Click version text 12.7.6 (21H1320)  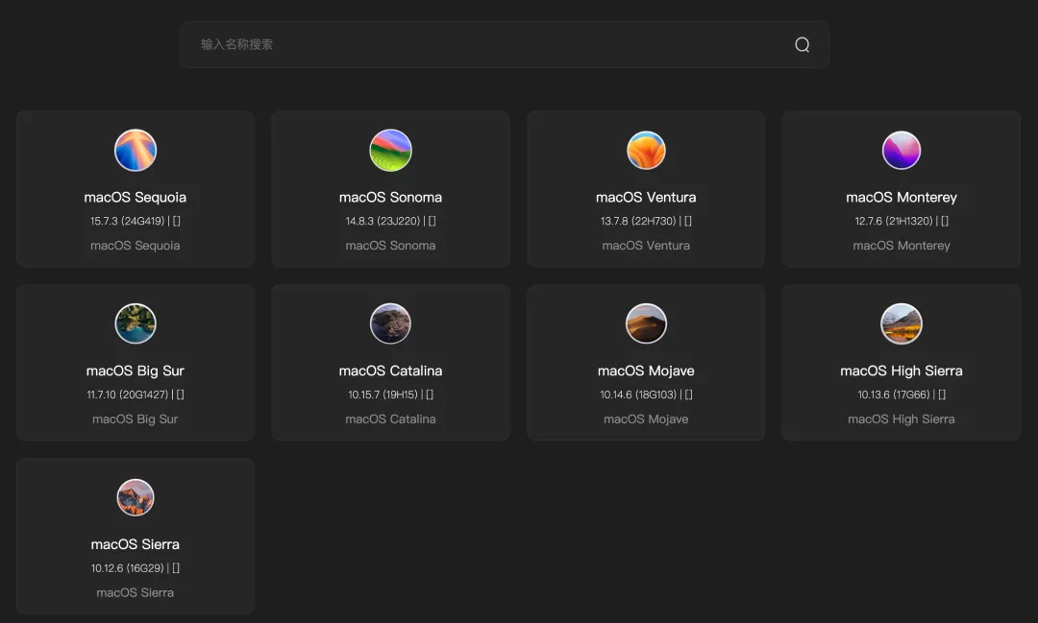(894, 221)
